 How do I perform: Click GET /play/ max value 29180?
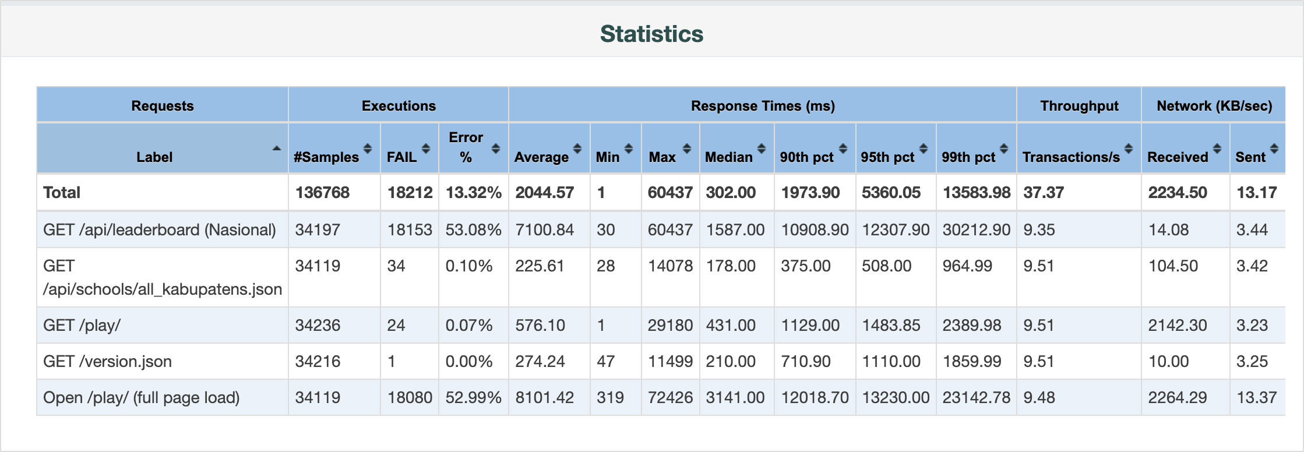click(671, 326)
